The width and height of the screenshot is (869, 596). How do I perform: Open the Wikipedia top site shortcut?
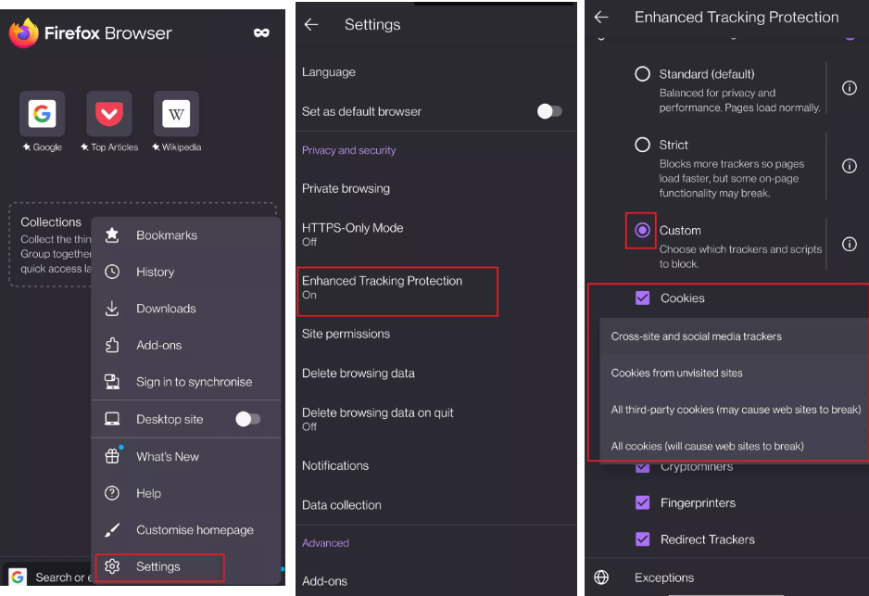click(x=176, y=114)
